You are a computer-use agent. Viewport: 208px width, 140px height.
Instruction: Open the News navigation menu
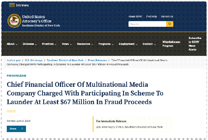pyautogui.click(x=67, y=44)
